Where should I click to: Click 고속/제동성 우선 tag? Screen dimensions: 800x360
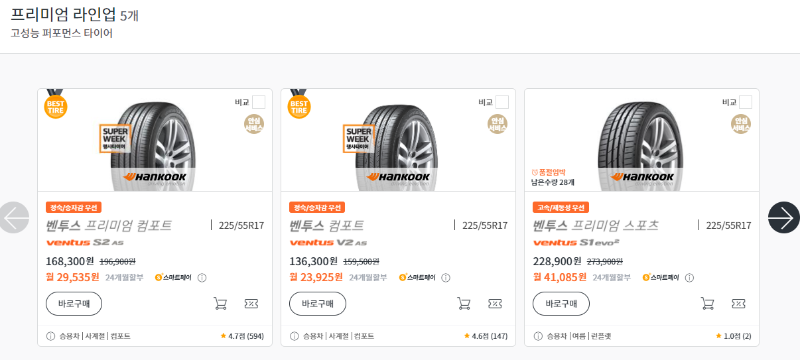(x=561, y=208)
